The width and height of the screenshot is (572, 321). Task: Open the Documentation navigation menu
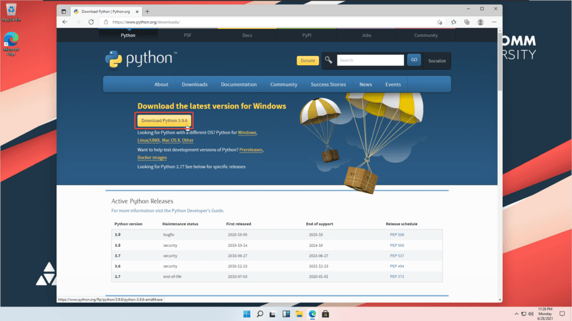tap(239, 85)
